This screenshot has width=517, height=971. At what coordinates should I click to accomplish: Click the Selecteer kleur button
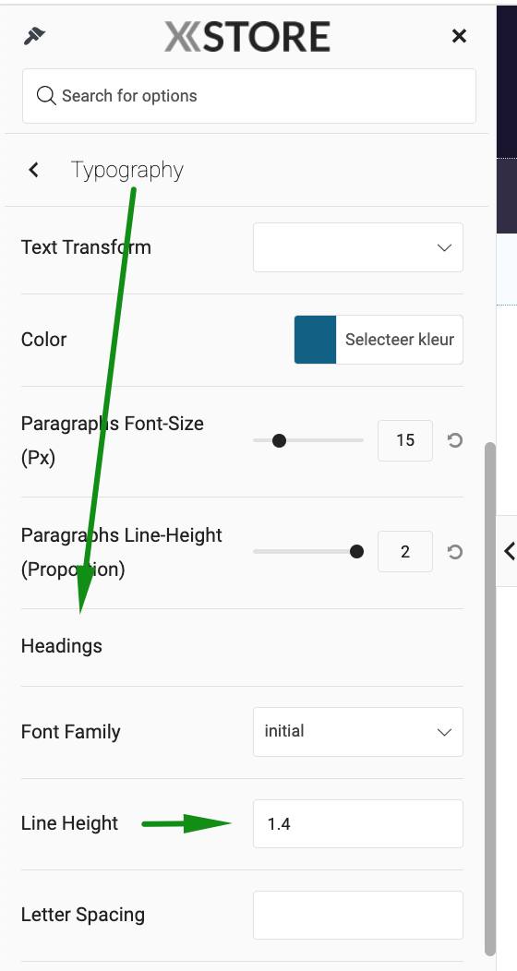point(400,340)
